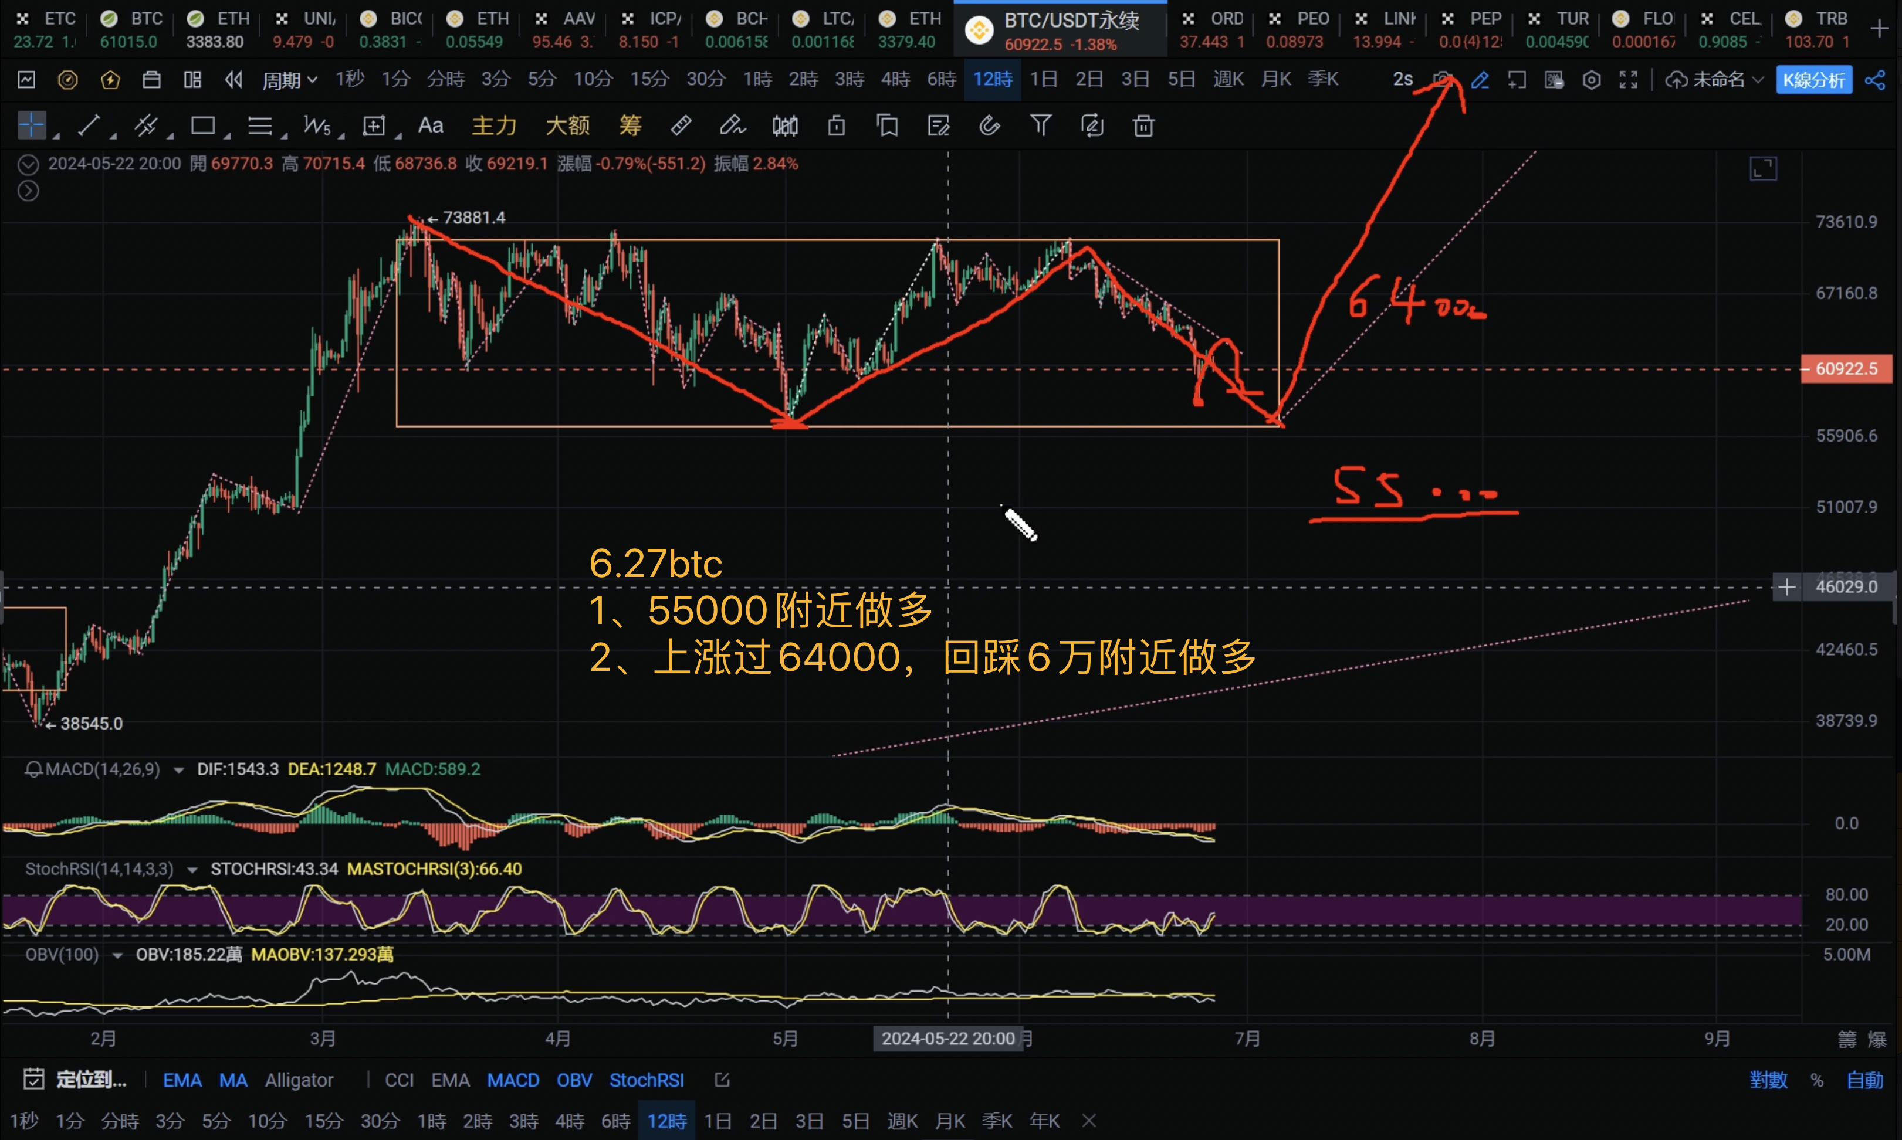Select the crosshair cursor tool
The image size is (1902, 1140).
click(x=32, y=125)
